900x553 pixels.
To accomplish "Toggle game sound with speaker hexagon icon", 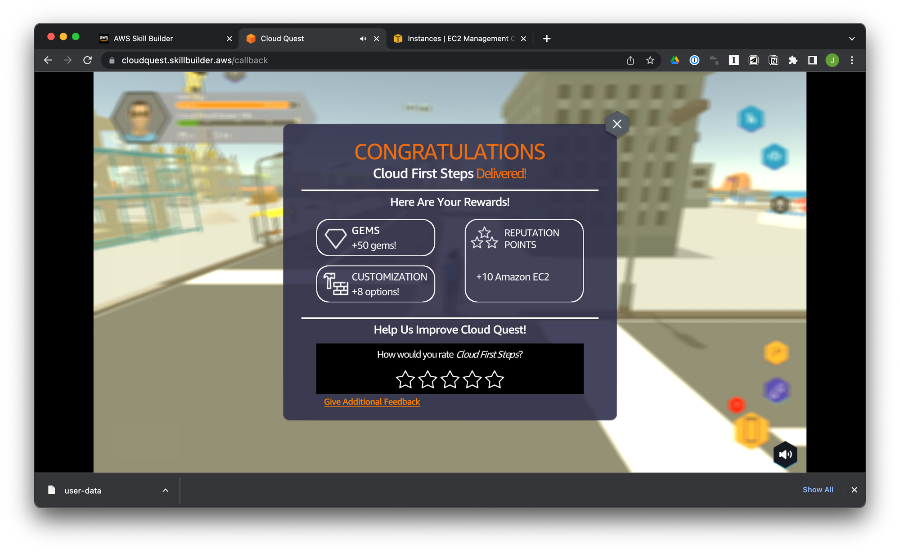I will [x=785, y=455].
